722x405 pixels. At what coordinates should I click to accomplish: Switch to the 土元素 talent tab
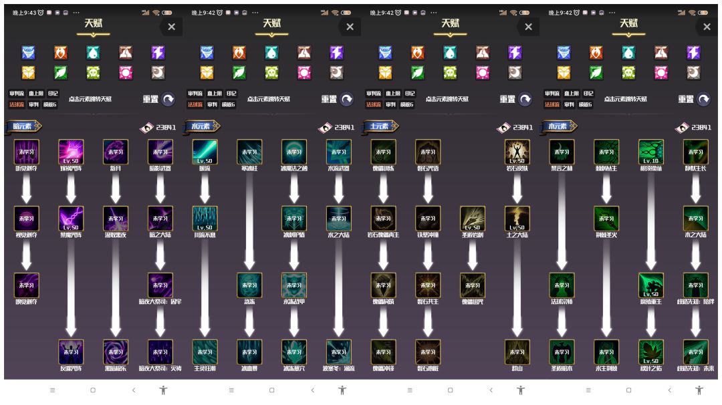click(x=380, y=126)
